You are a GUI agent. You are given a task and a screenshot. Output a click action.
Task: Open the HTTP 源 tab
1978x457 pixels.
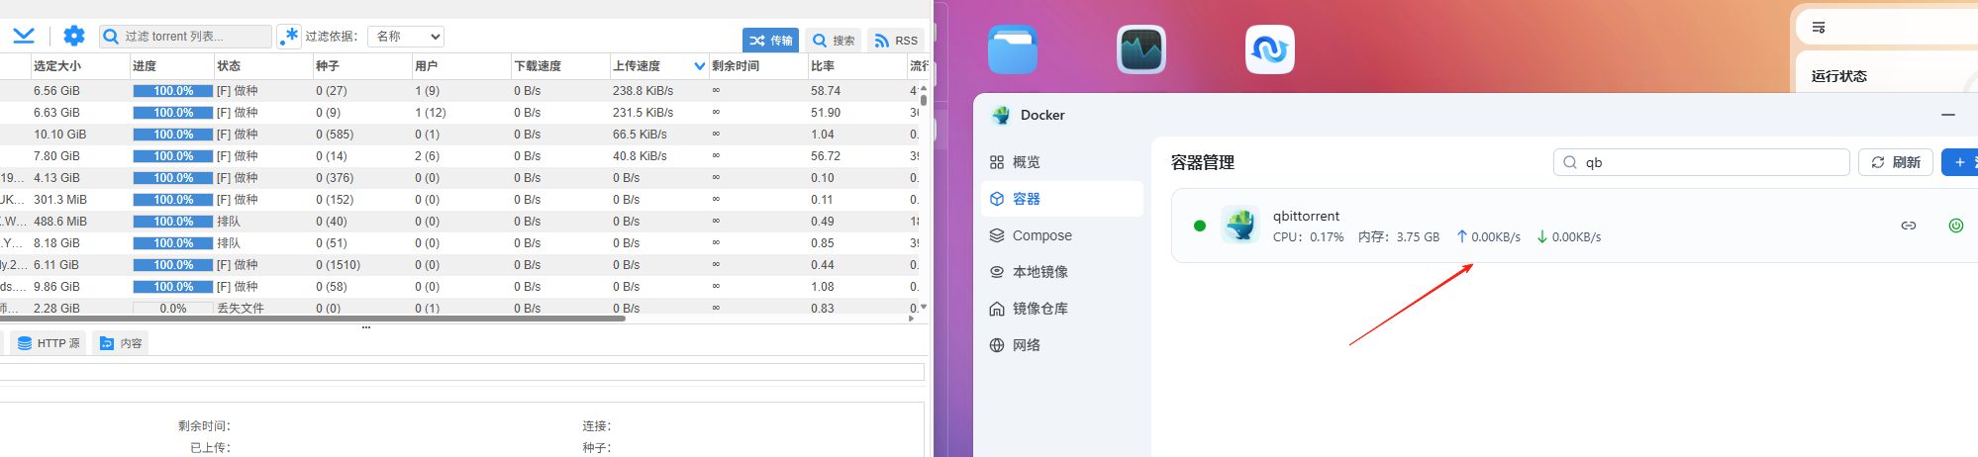(49, 343)
